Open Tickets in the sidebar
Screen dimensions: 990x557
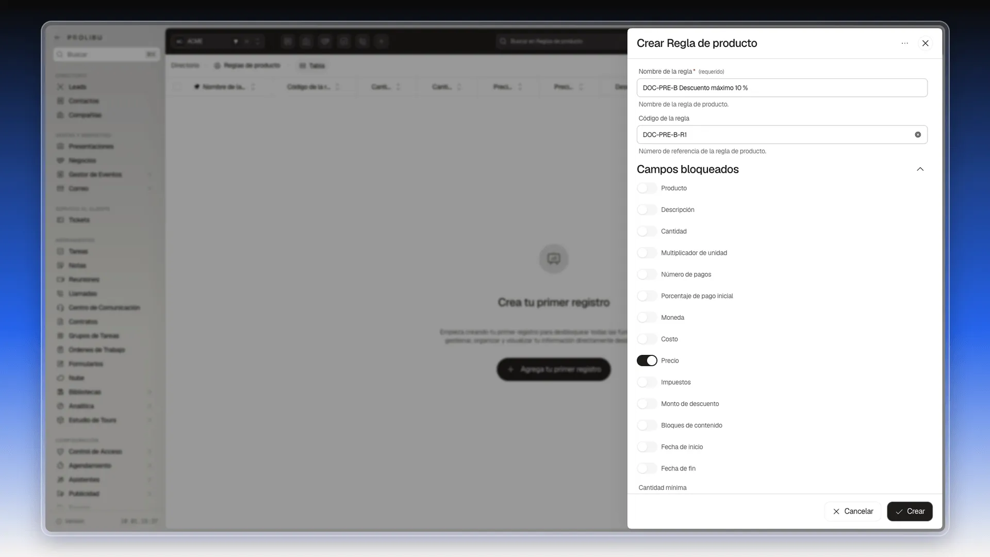[x=79, y=220]
